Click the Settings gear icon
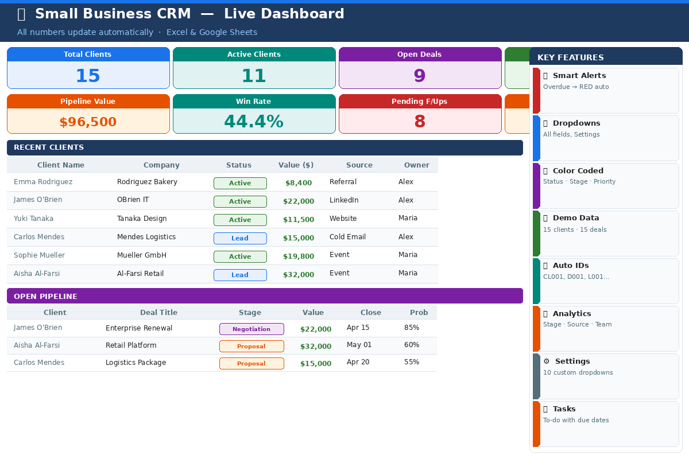The height and width of the screenshot is (459, 689). (x=545, y=361)
